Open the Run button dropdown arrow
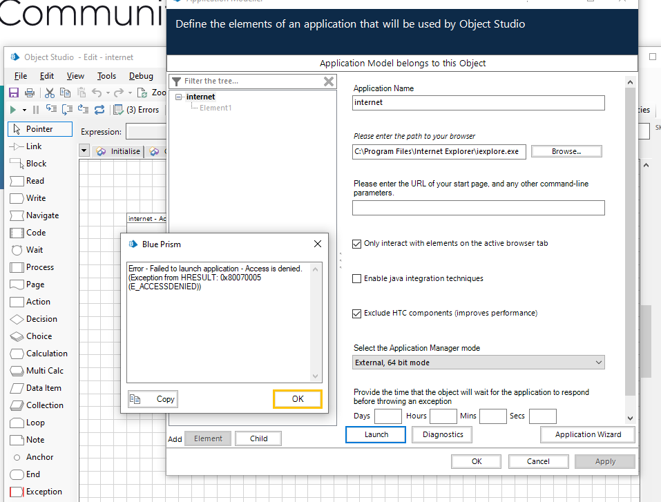Viewport: 661px width, 502px height. pyautogui.click(x=24, y=110)
